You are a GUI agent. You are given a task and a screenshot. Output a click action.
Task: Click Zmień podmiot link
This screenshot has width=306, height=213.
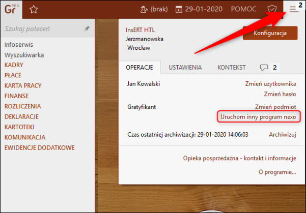[x=275, y=107]
